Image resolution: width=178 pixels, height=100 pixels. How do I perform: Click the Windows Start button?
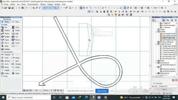(x=3, y=97)
